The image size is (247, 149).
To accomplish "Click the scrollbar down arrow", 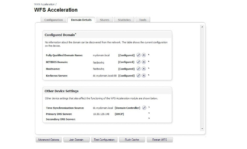I will [202, 129].
